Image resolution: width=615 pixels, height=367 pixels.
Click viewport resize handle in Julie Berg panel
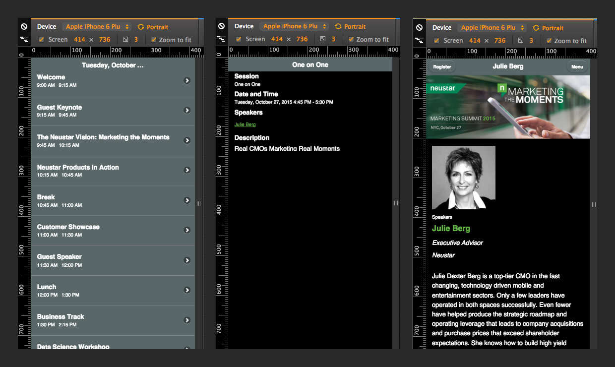594,204
